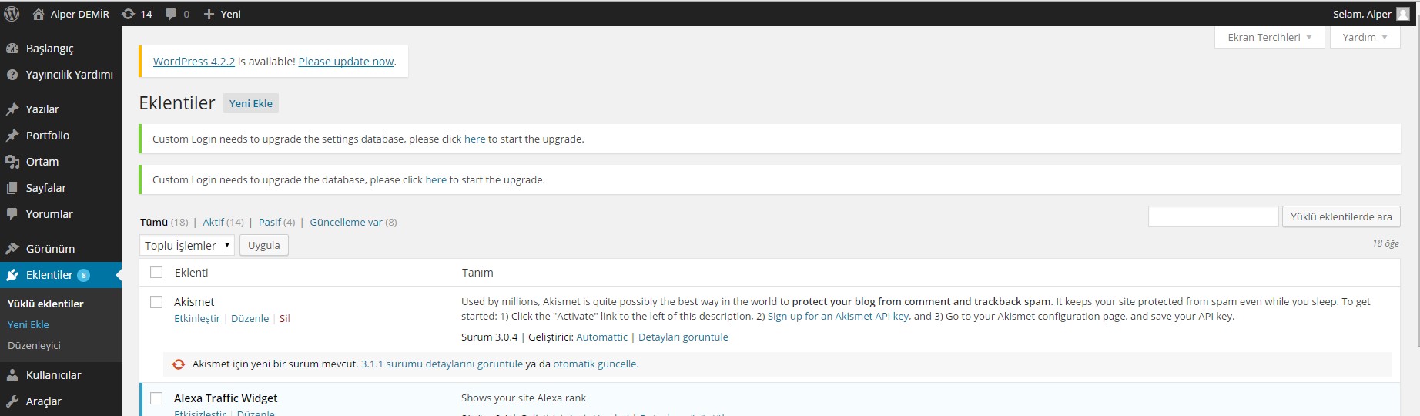
Task: Focus the plugin search input field
Action: point(1213,216)
